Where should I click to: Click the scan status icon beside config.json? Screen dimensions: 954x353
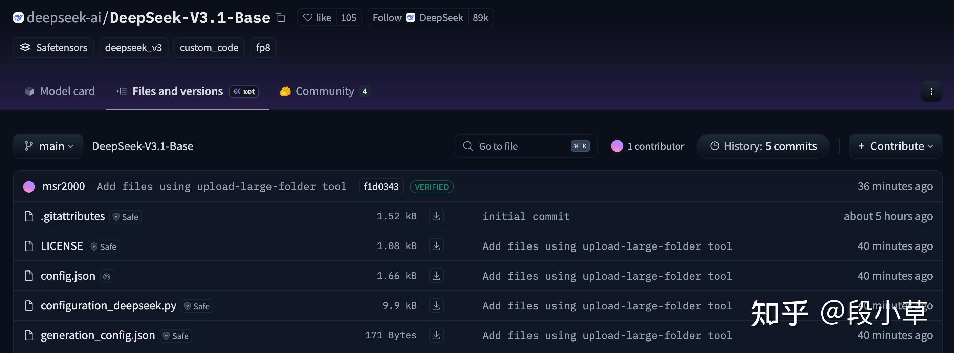(x=107, y=276)
